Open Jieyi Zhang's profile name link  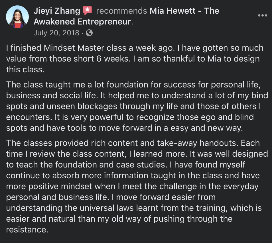pyautogui.click(x=57, y=11)
